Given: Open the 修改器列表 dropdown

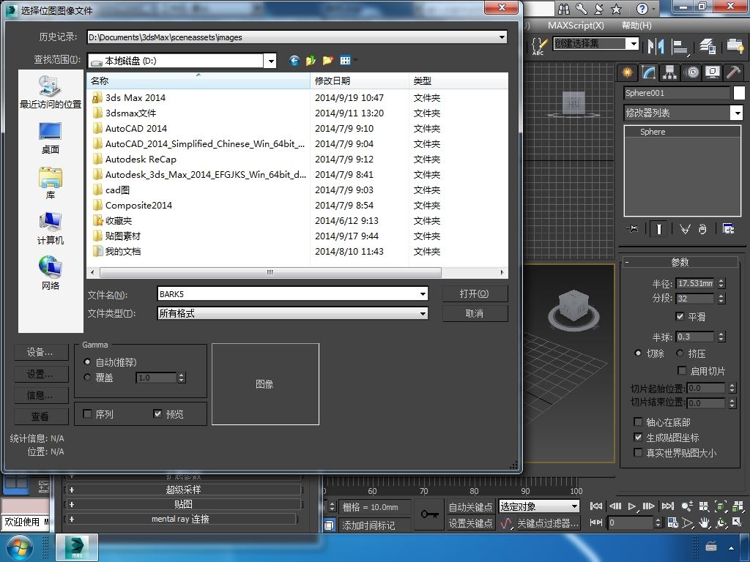Looking at the screenshot, I should coord(737,113).
